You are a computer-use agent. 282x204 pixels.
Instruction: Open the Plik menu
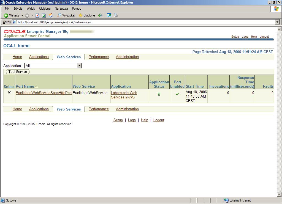pos(7,9)
